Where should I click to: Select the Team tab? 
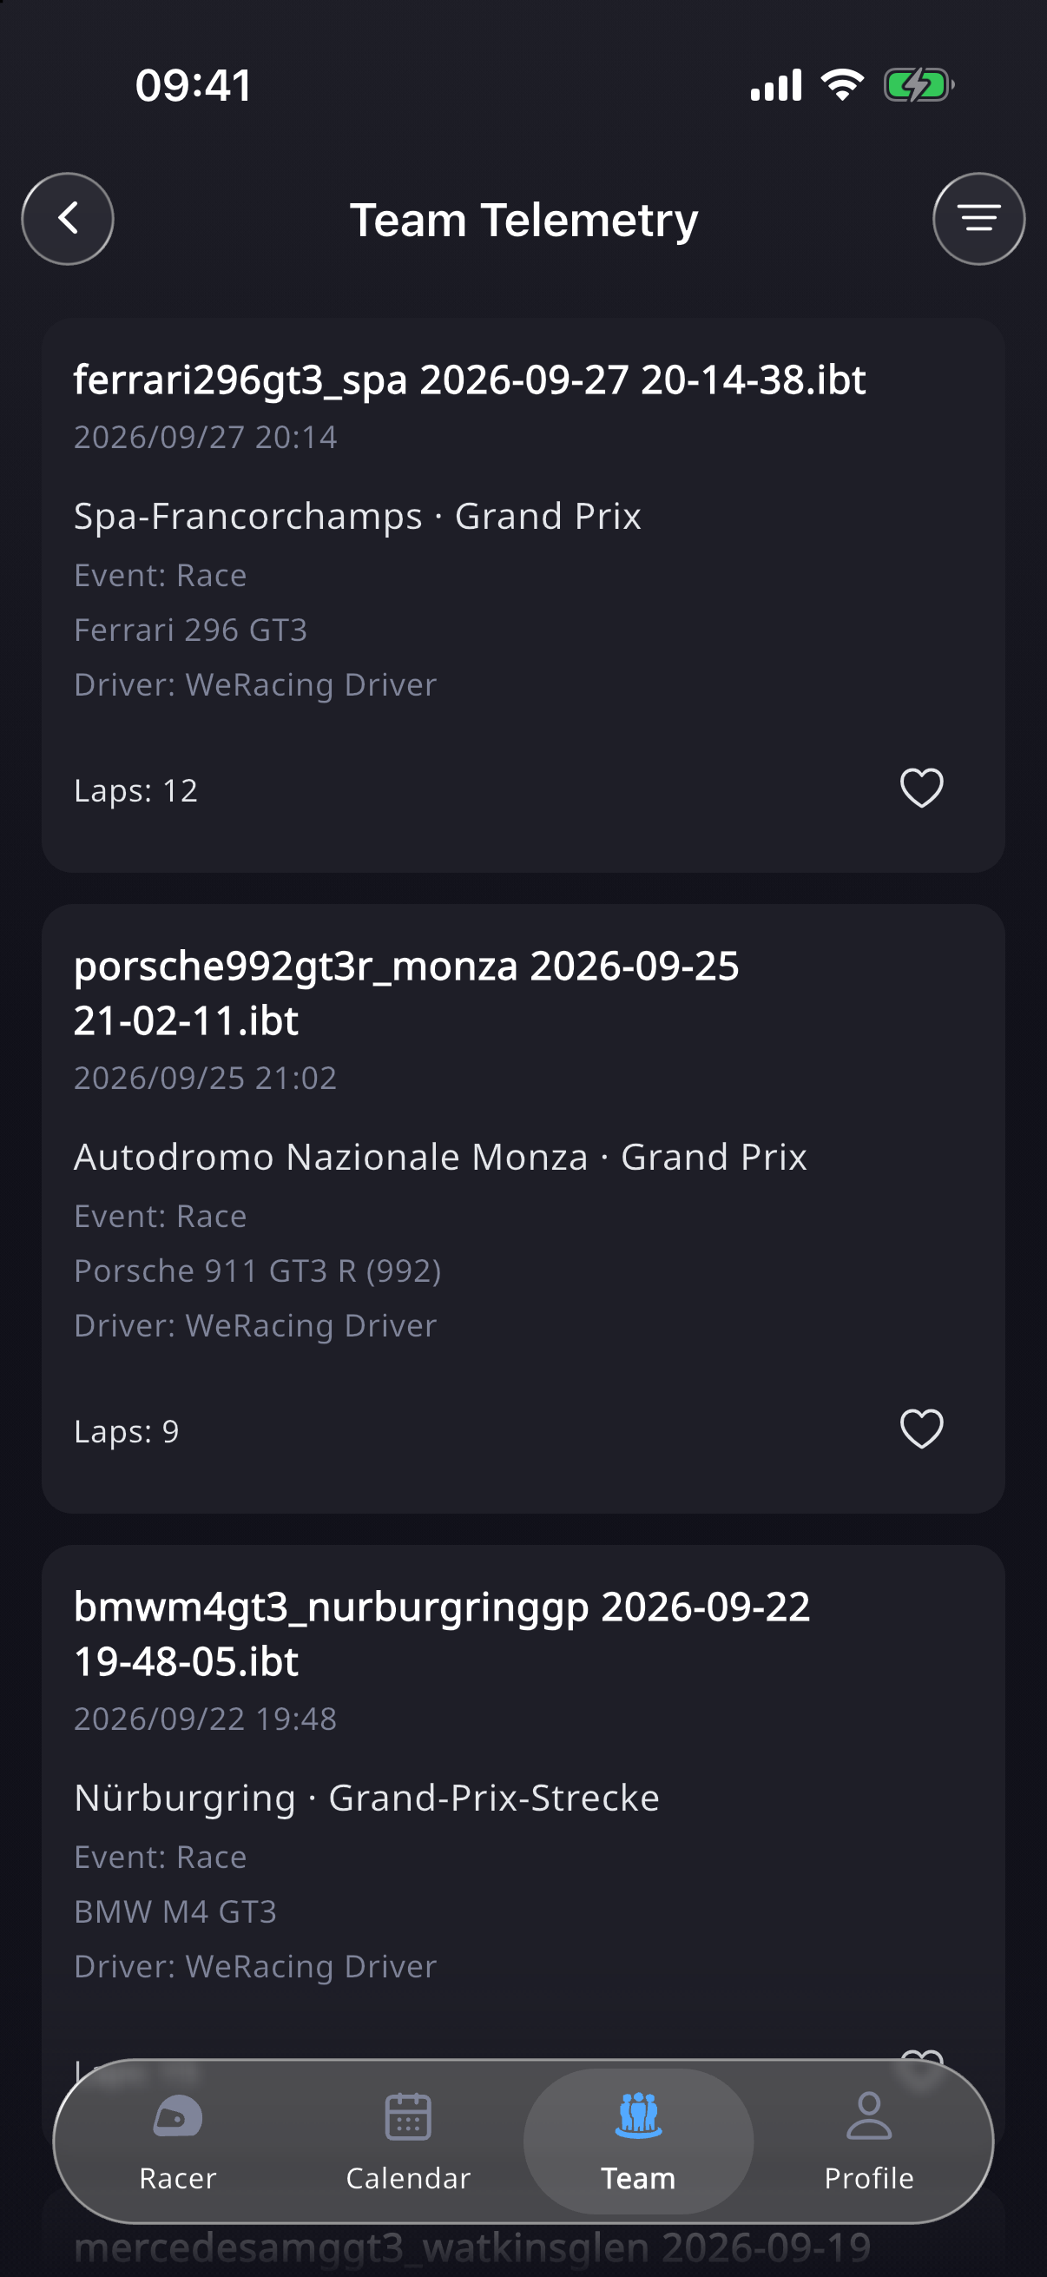point(638,2142)
